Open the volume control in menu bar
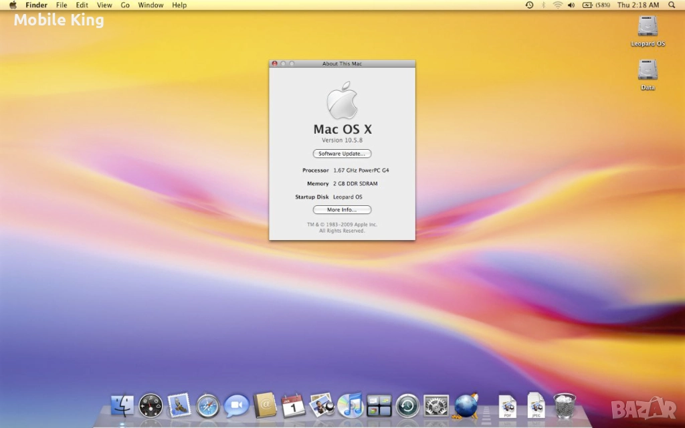Viewport: 685px width, 428px height. click(x=571, y=5)
